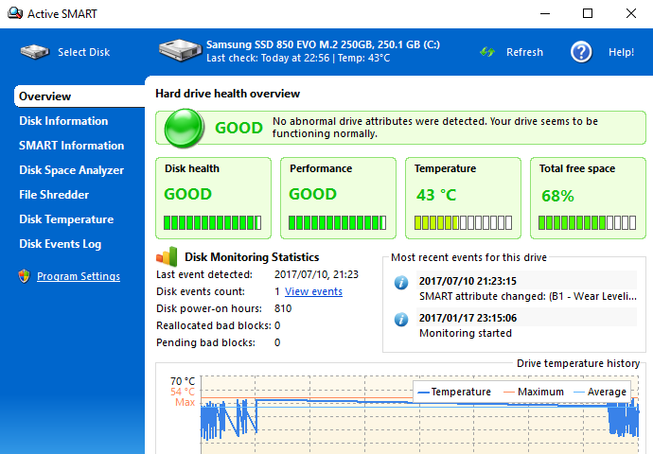The width and height of the screenshot is (653, 454).
Task: Click the green GOOD status orb
Action: [x=185, y=128]
